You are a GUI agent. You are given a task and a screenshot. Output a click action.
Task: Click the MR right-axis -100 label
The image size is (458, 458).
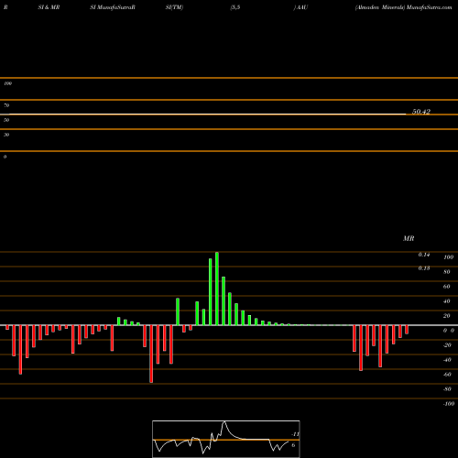449,404
